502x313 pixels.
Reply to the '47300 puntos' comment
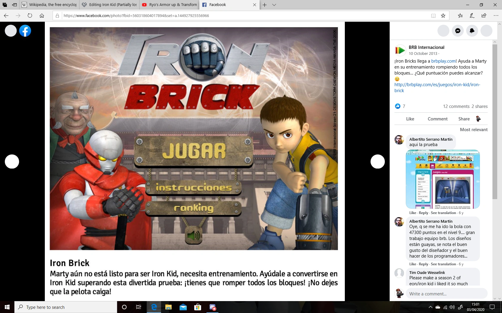tap(423, 264)
